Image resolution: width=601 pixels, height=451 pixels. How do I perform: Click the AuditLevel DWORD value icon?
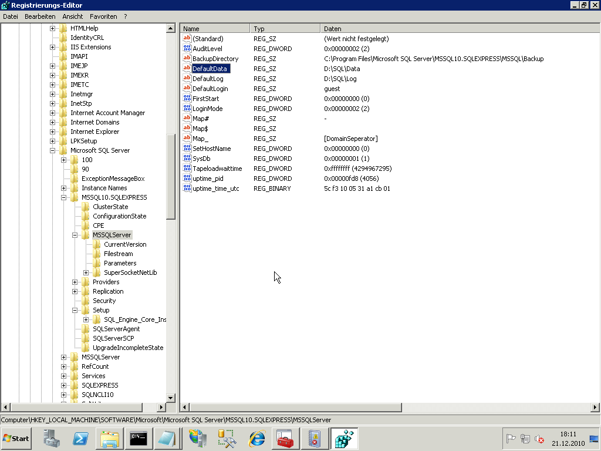187,49
